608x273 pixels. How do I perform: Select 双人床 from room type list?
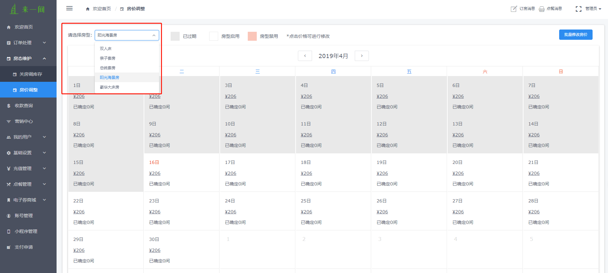106,49
